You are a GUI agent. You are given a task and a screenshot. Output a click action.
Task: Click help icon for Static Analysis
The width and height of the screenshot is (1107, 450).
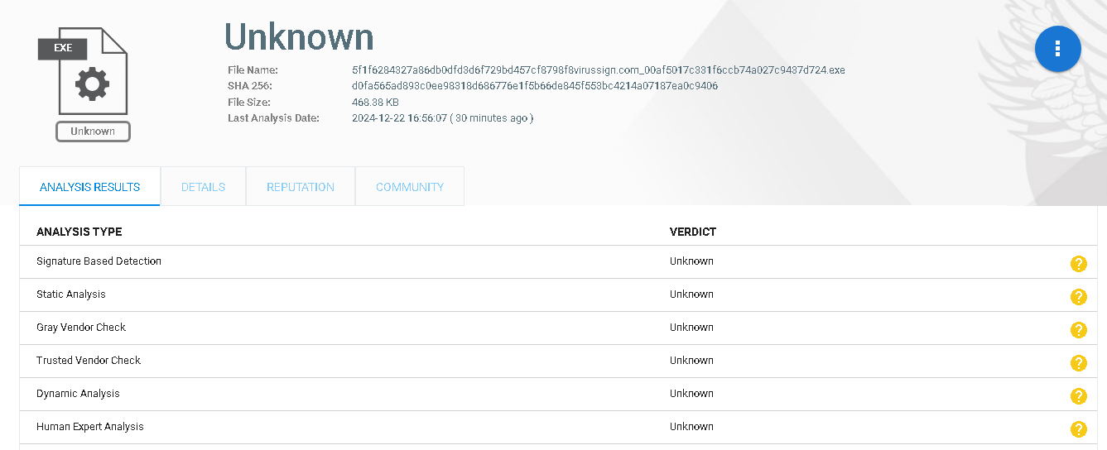pyautogui.click(x=1078, y=297)
